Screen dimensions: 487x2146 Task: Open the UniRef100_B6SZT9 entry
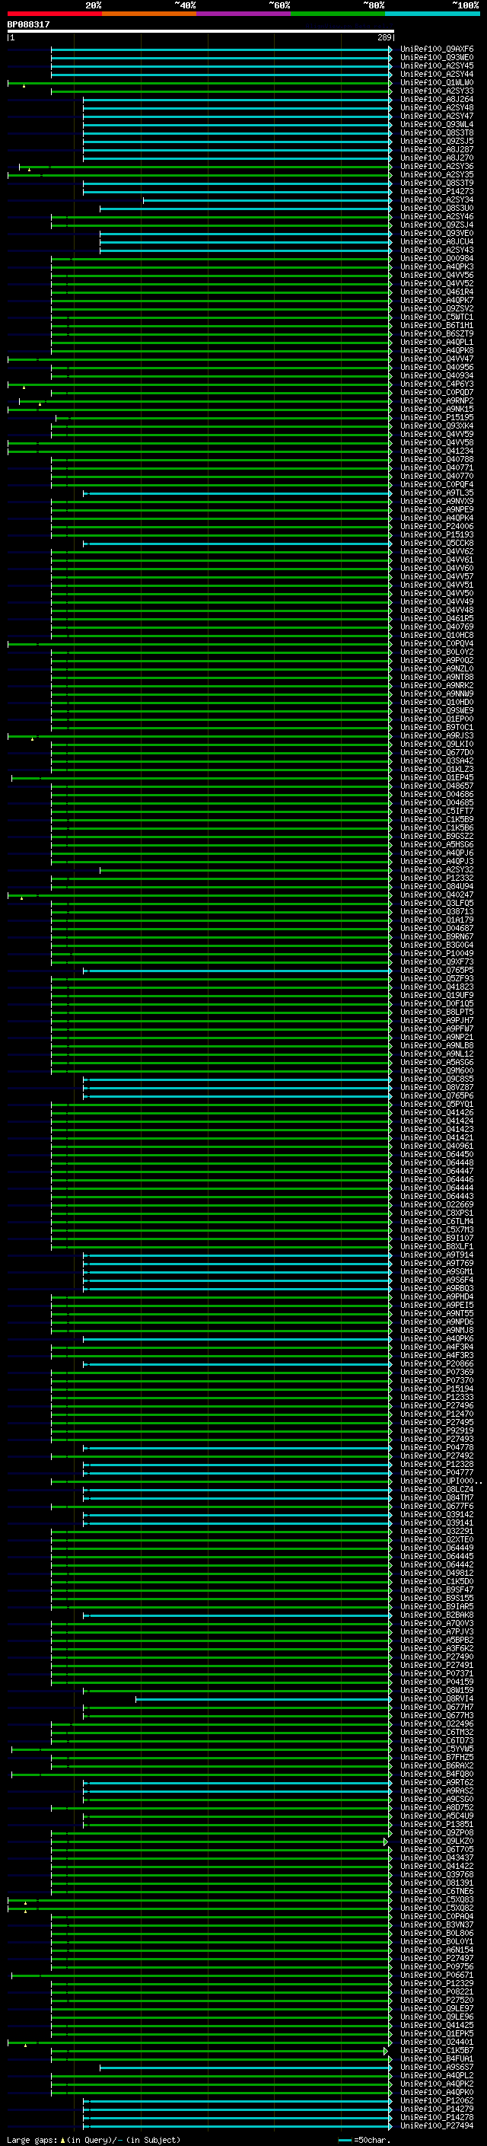pyautogui.click(x=437, y=333)
